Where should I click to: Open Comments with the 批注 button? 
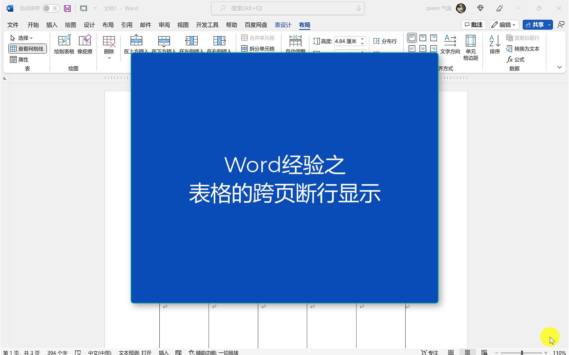(474, 24)
